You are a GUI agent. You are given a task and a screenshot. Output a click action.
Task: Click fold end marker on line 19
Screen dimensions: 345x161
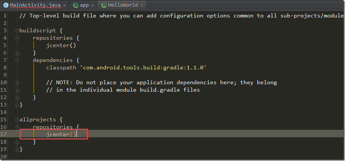coord(17,149)
